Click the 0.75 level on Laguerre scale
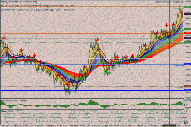This screenshot has width=191, height=127. (x=186, y=114)
